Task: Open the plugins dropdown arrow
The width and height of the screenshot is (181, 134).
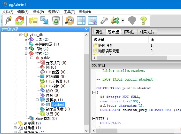Action: [123, 21]
